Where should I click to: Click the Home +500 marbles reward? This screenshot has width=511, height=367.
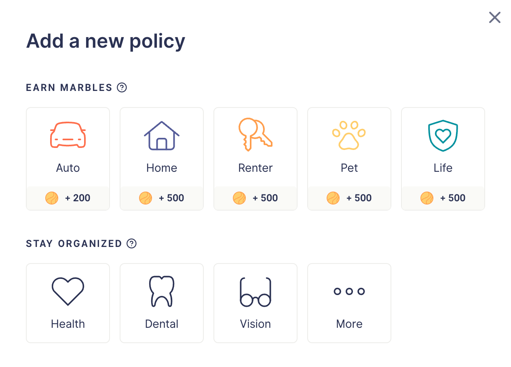(x=162, y=198)
